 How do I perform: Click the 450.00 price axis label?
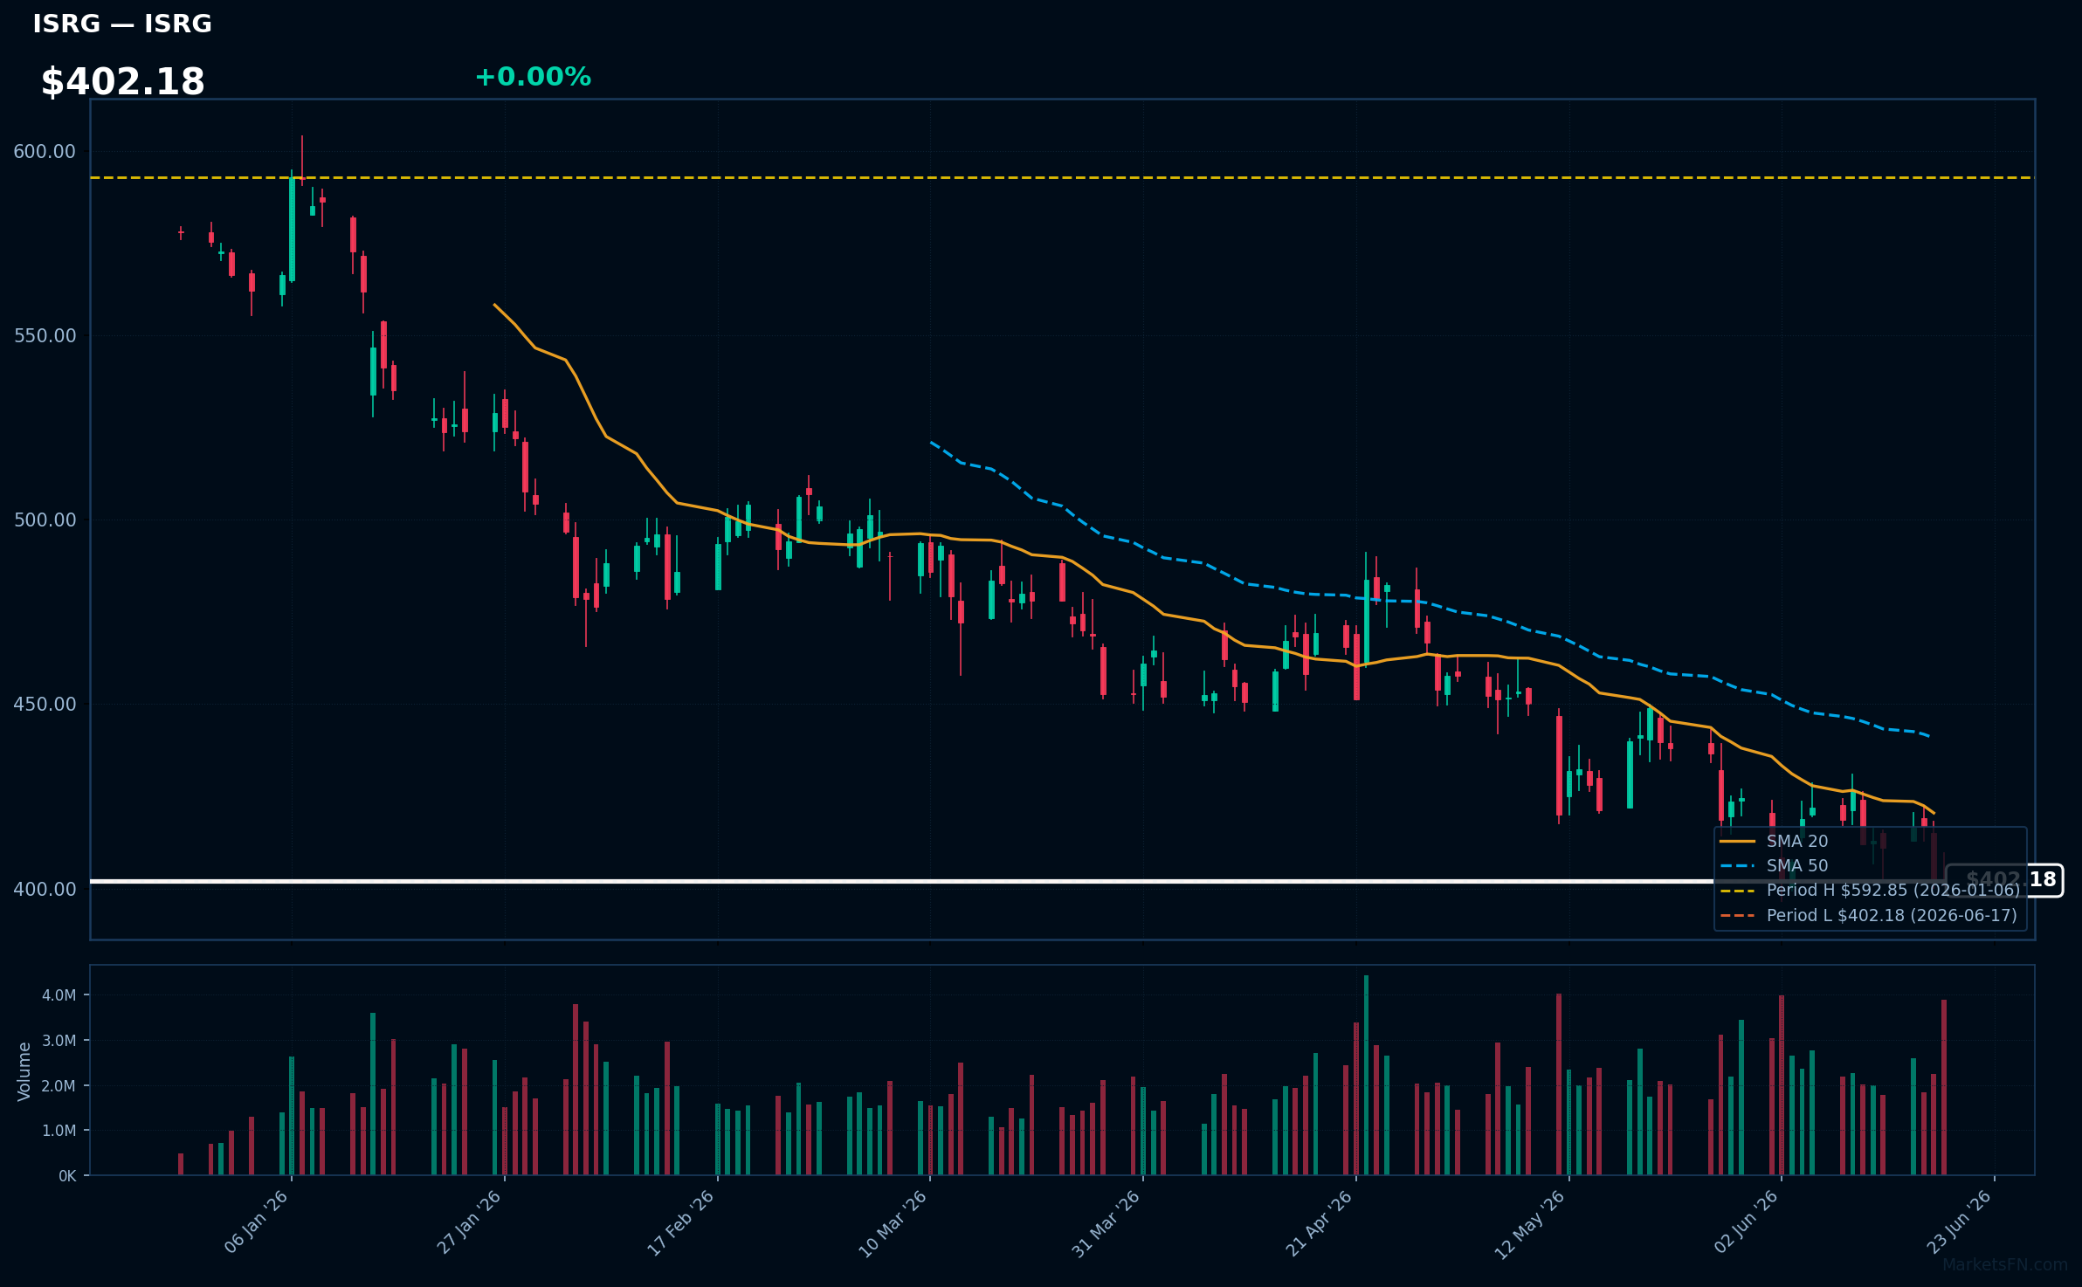click(x=45, y=704)
